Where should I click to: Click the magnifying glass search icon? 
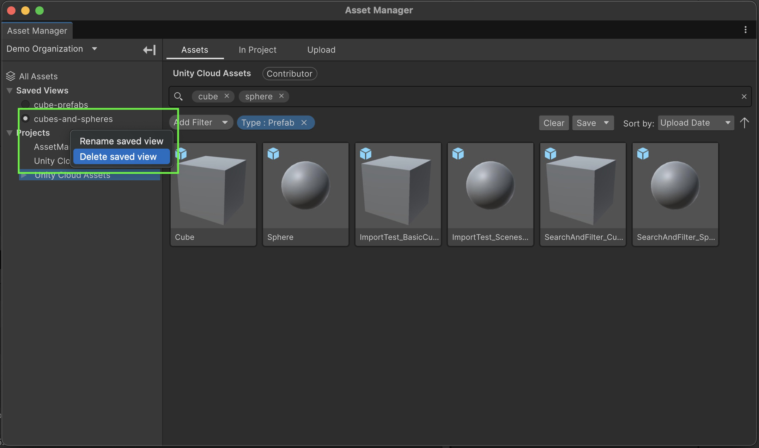178,96
